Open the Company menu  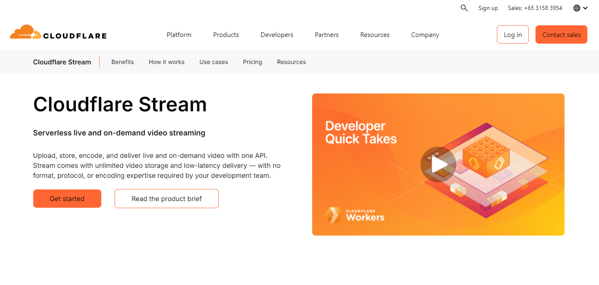[425, 35]
